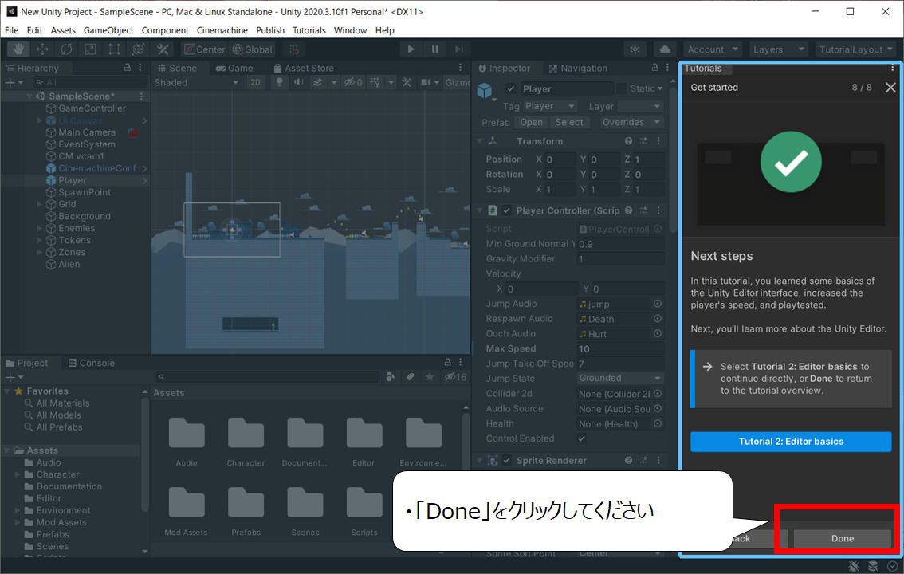Open the custom editor tools
Screen dimensions: 904x574
click(x=163, y=49)
